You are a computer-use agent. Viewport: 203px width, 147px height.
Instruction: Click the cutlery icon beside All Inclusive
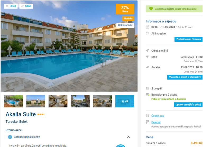point(147,33)
